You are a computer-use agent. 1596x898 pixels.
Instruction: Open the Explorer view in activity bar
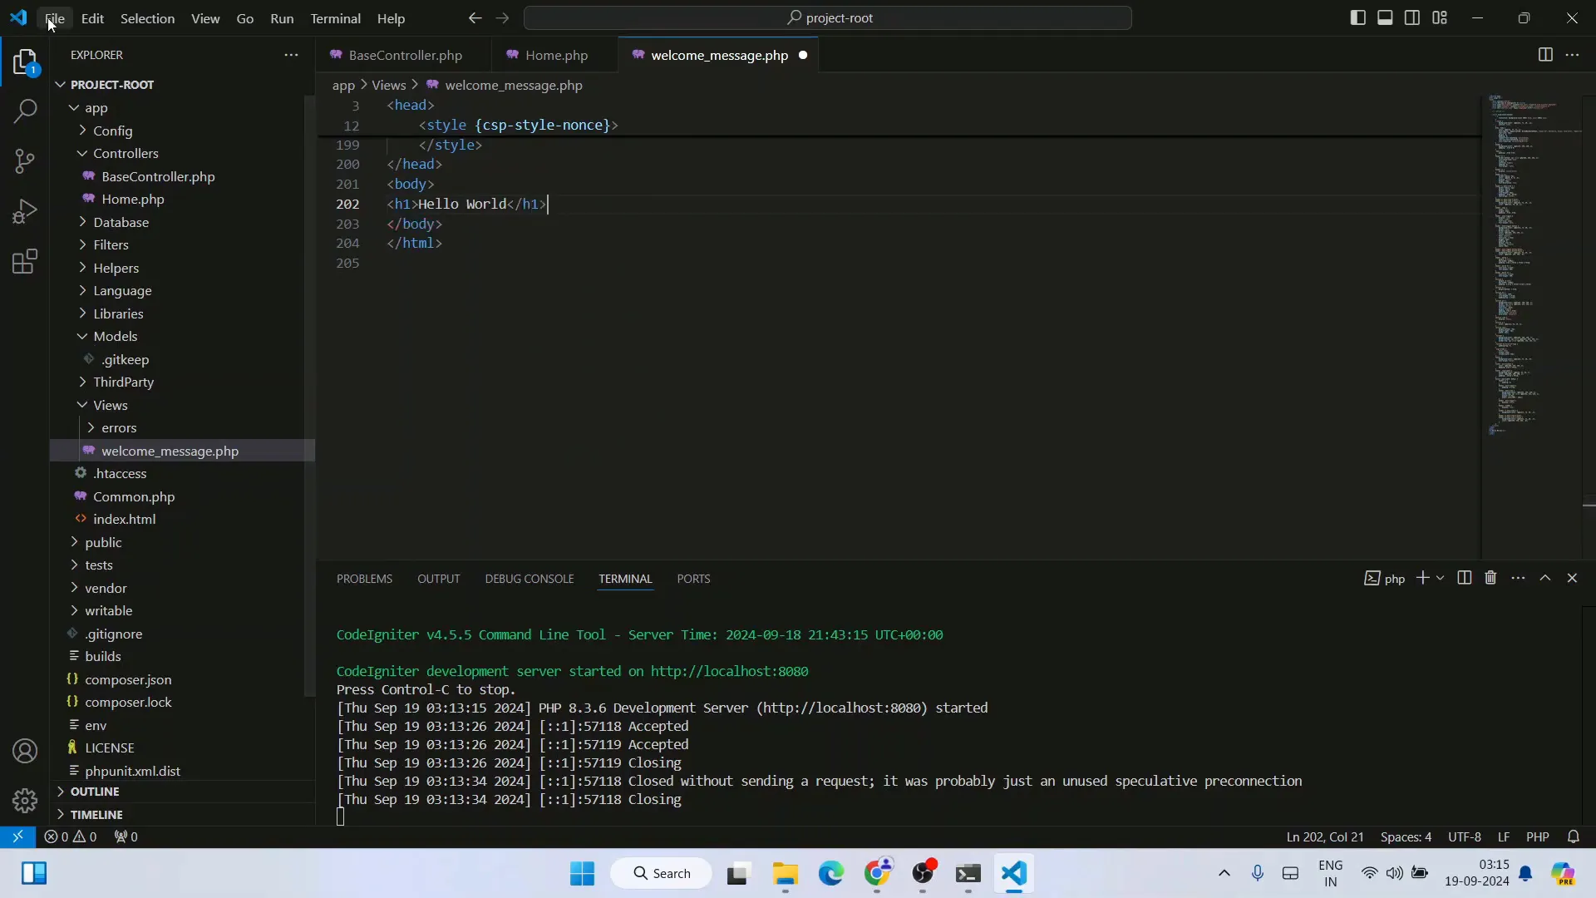click(25, 62)
